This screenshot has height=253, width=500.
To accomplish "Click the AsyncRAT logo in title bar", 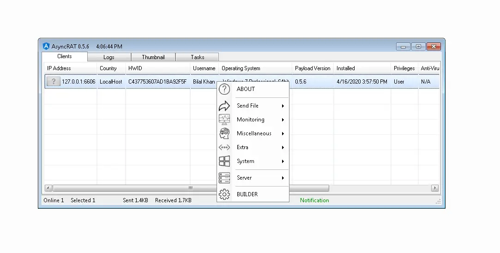I will pos(46,46).
